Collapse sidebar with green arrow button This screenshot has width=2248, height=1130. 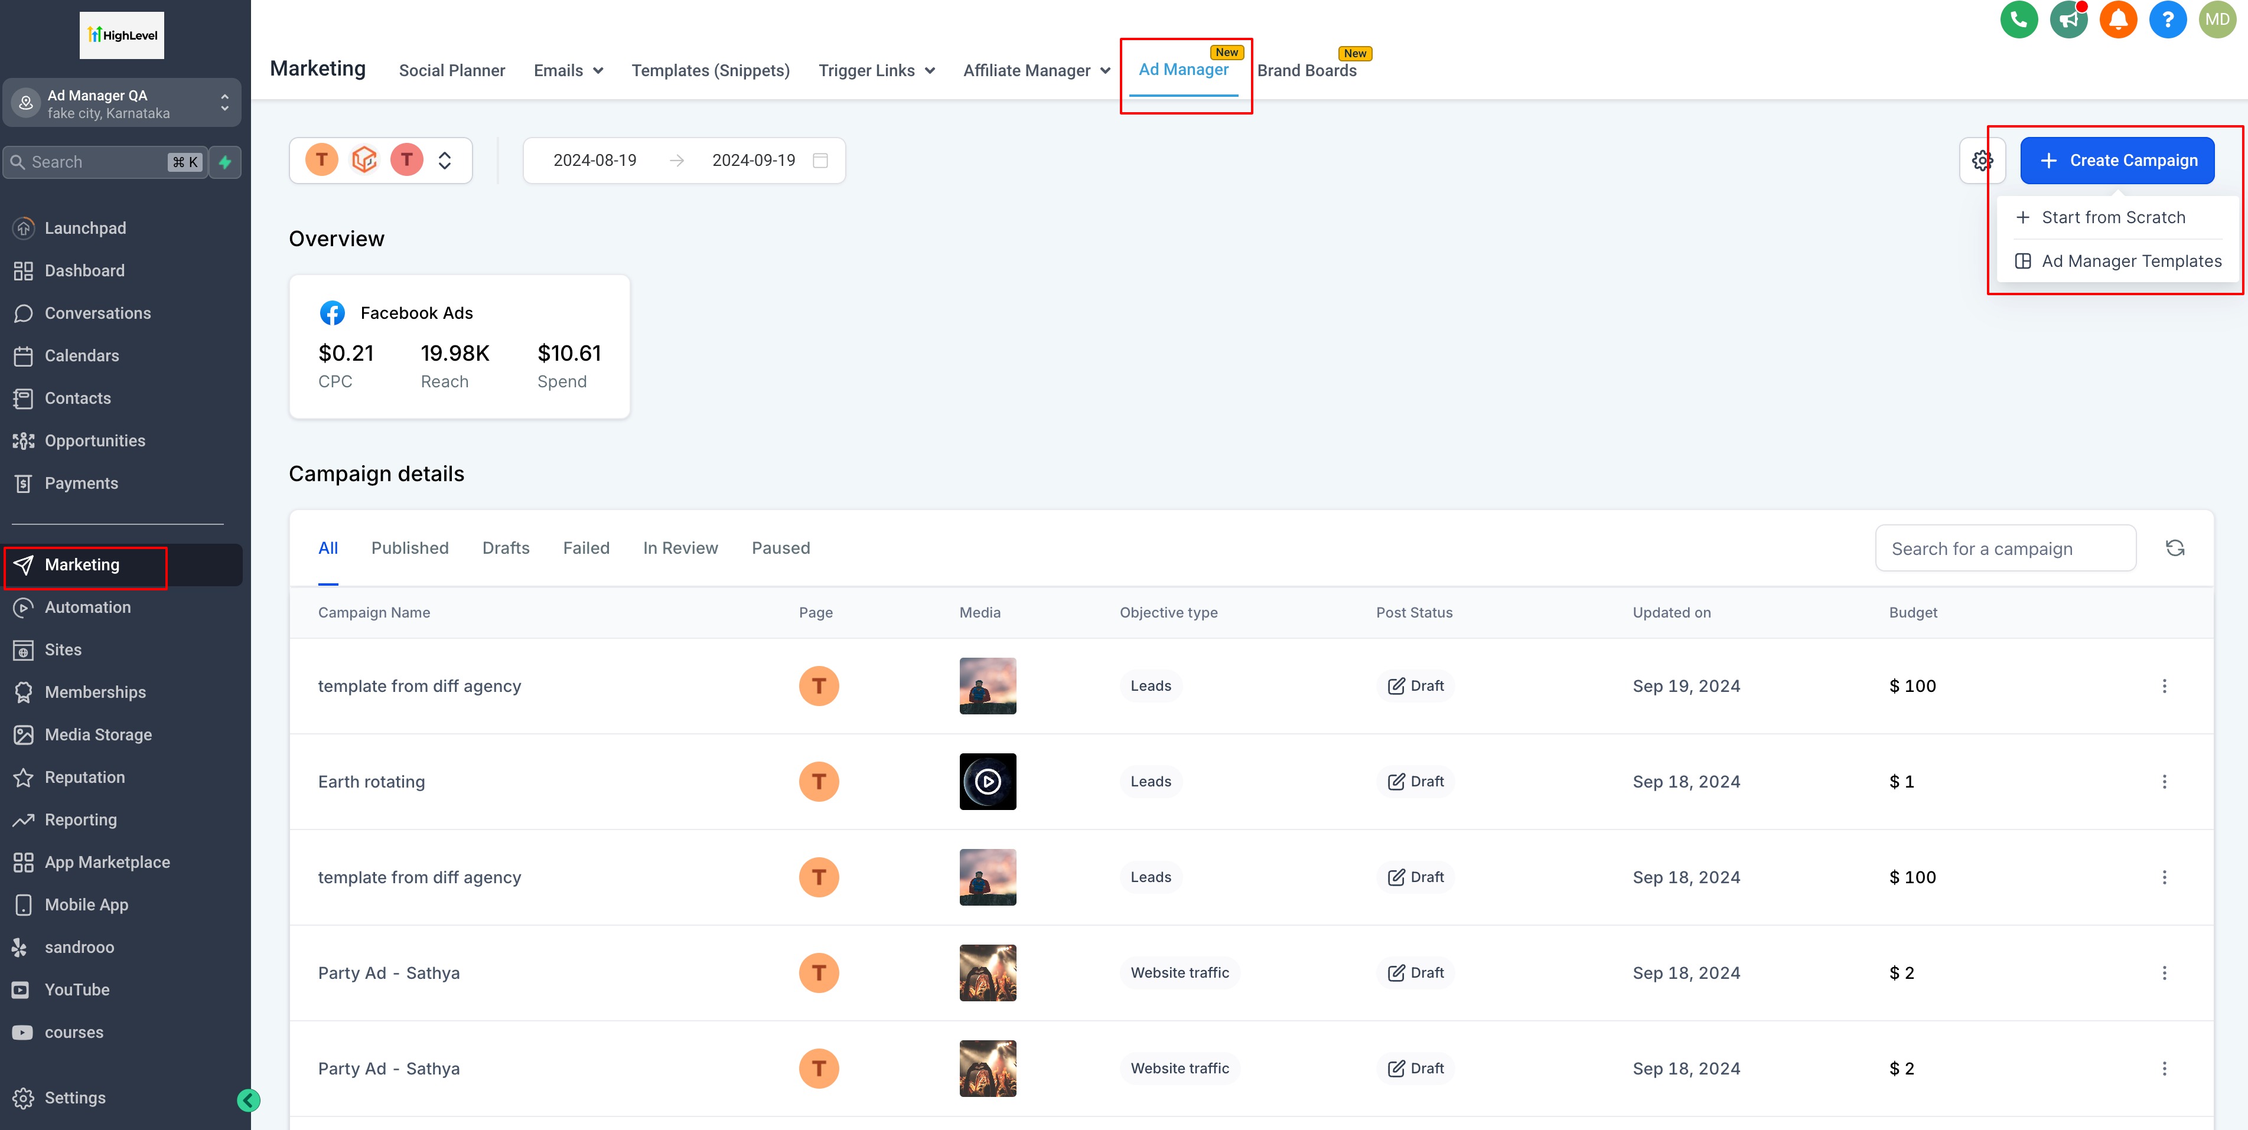click(249, 1099)
